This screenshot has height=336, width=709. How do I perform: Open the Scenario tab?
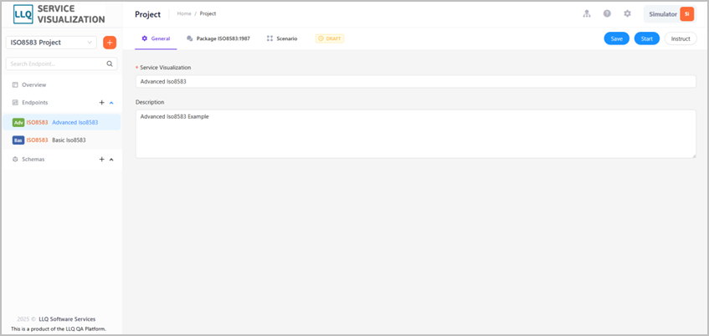(282, 38)
